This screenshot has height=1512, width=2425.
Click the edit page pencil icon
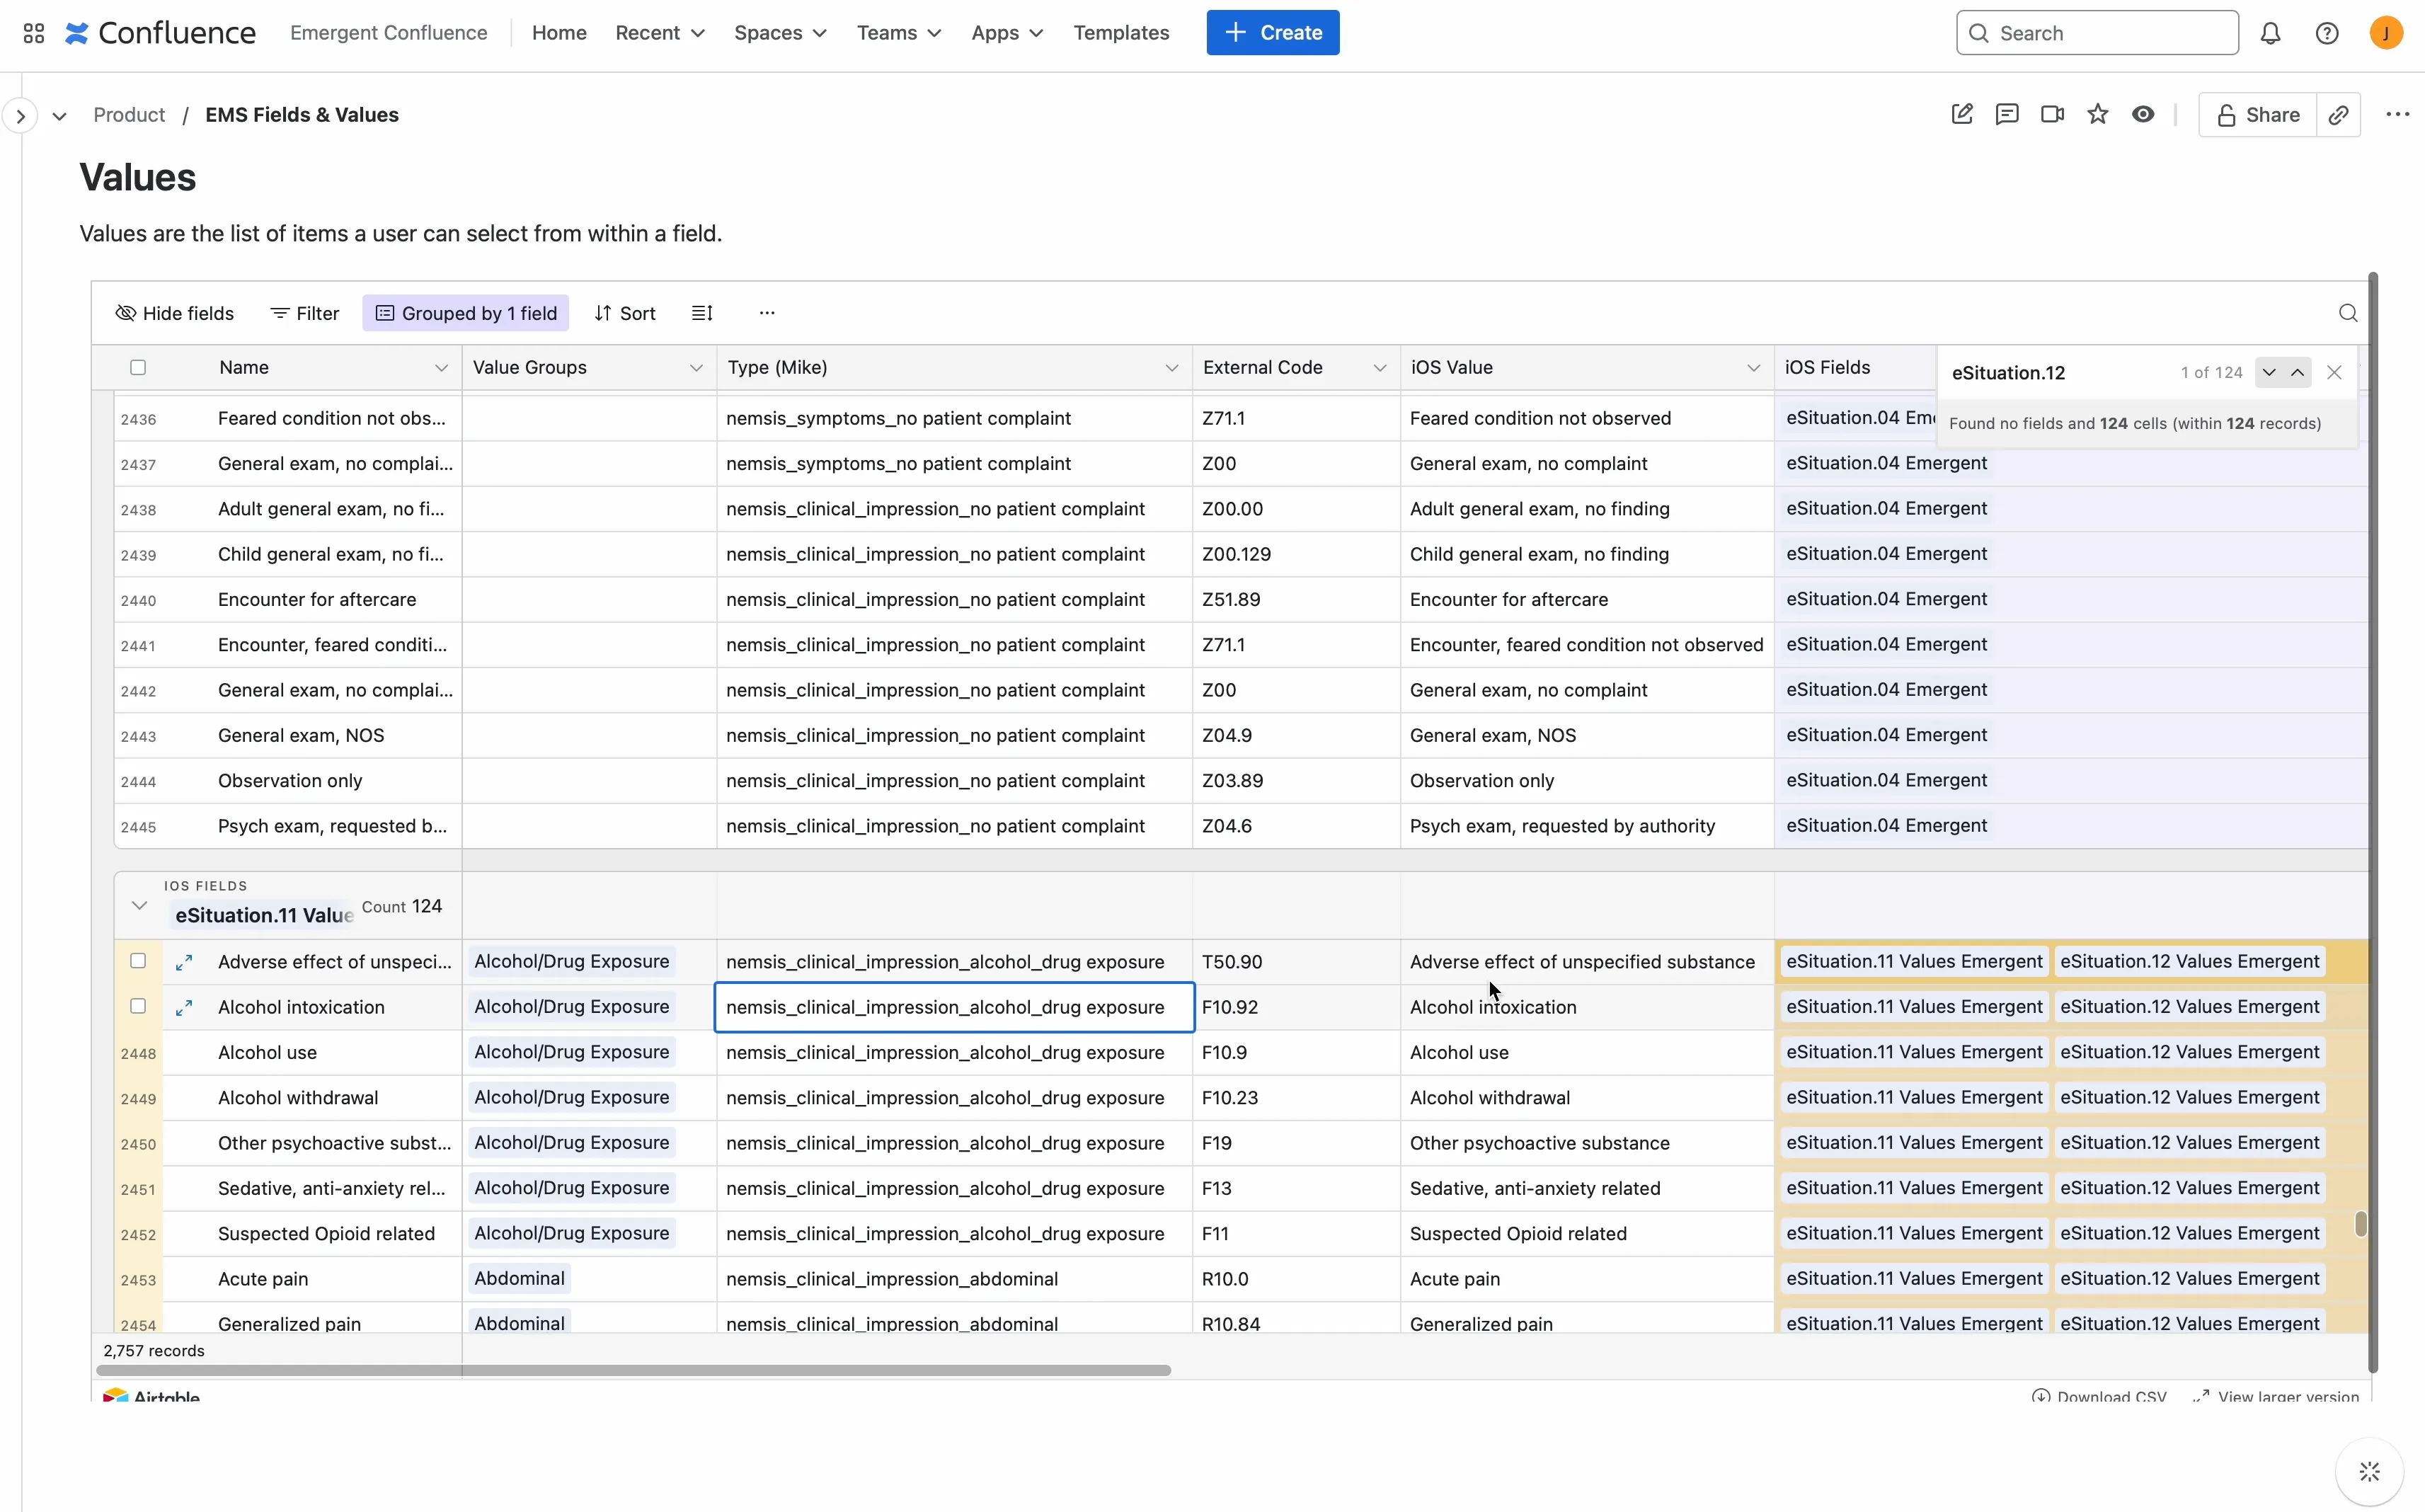coord(1961,114)
